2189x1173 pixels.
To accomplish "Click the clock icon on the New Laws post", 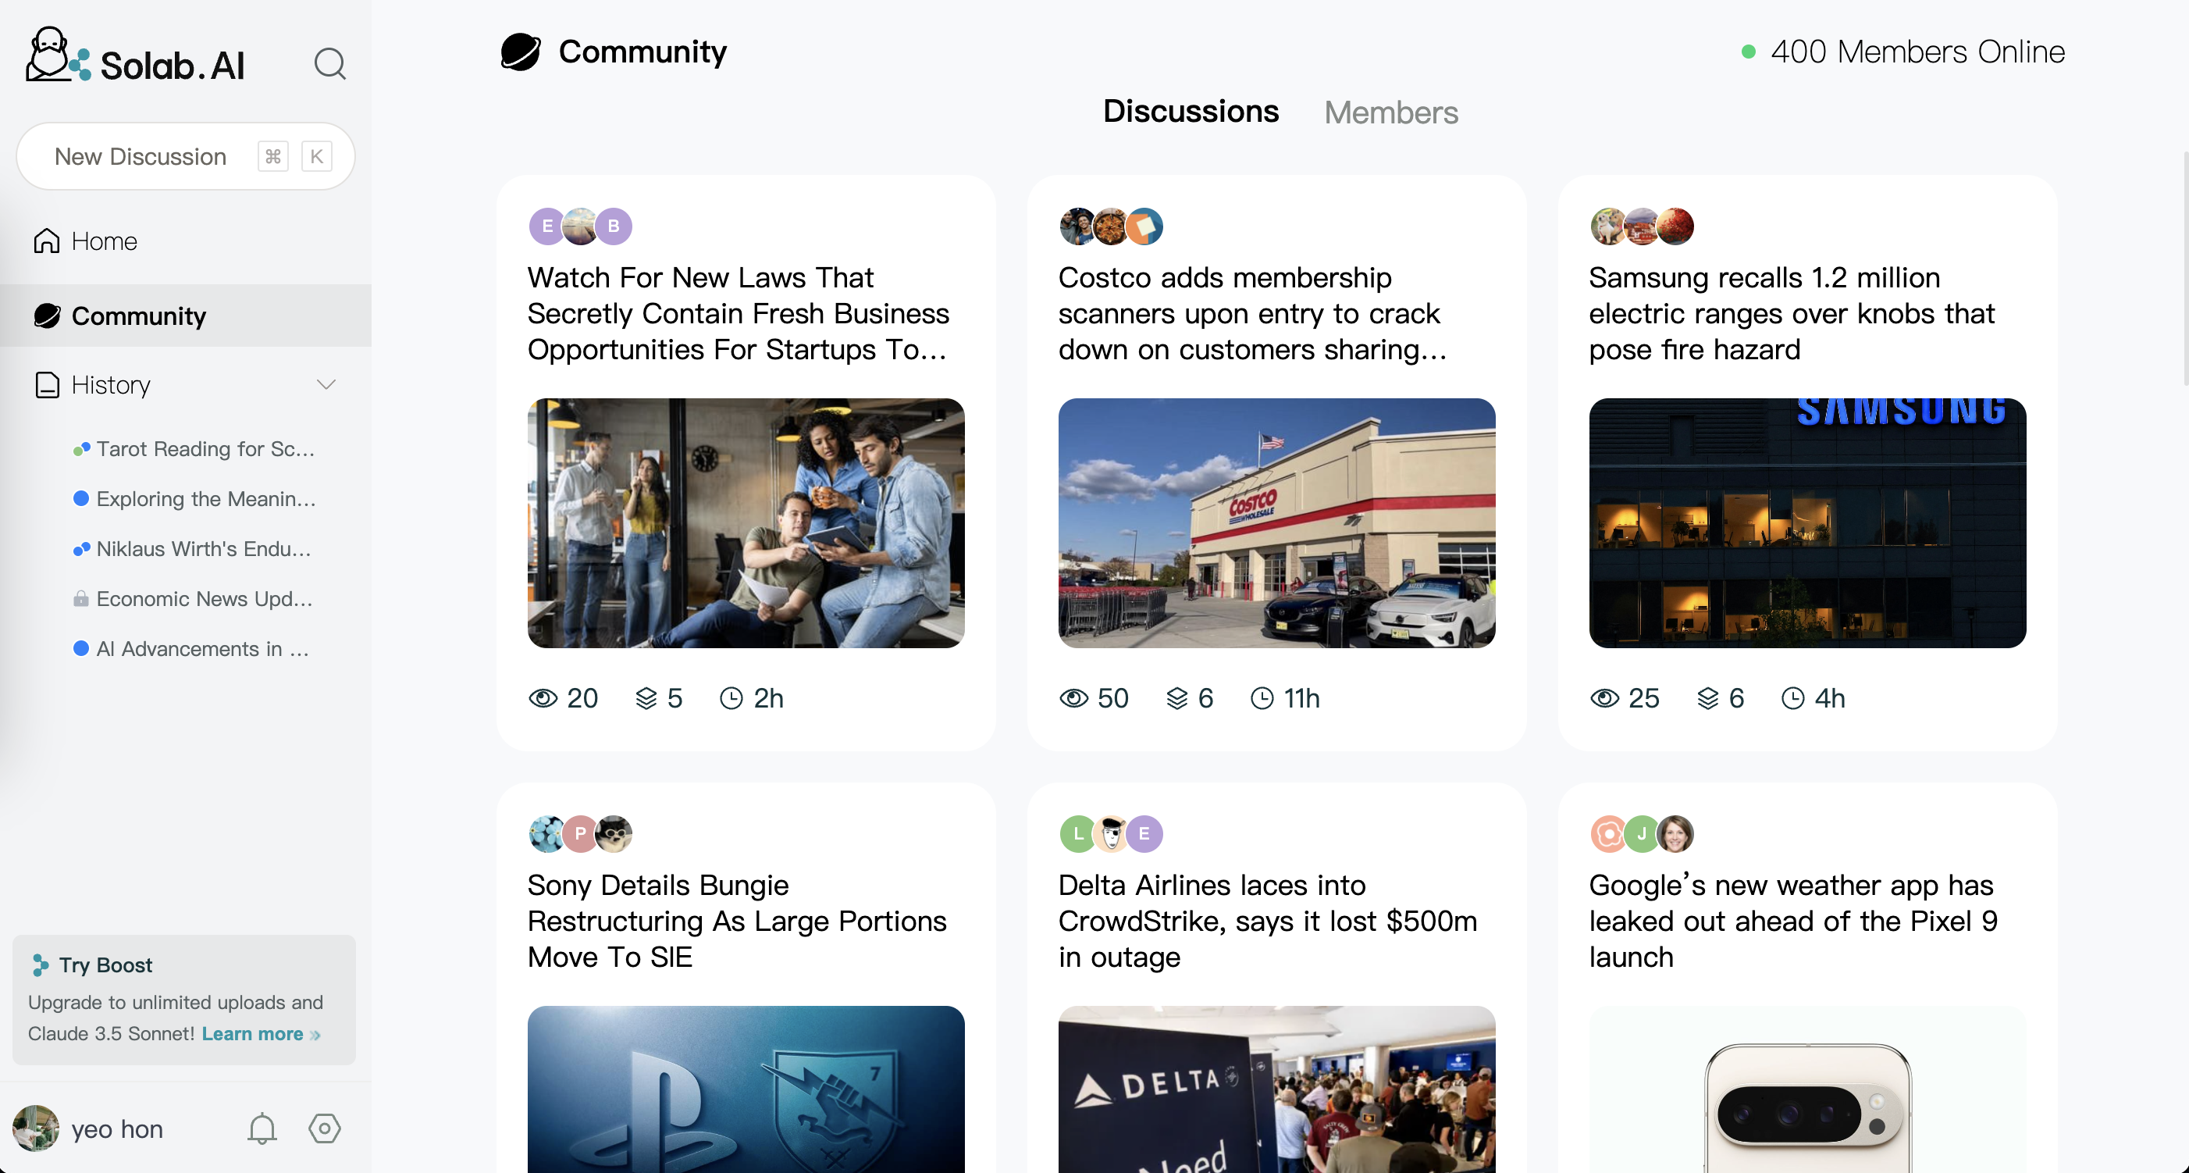I will pos(731,699).
